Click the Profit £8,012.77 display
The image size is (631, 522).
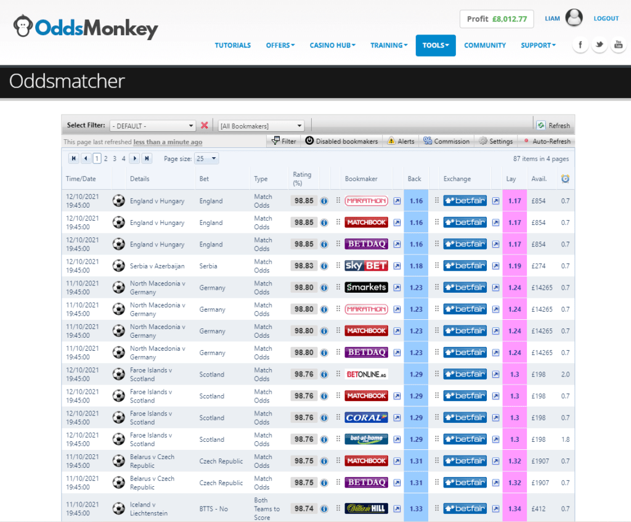[497, 19]
